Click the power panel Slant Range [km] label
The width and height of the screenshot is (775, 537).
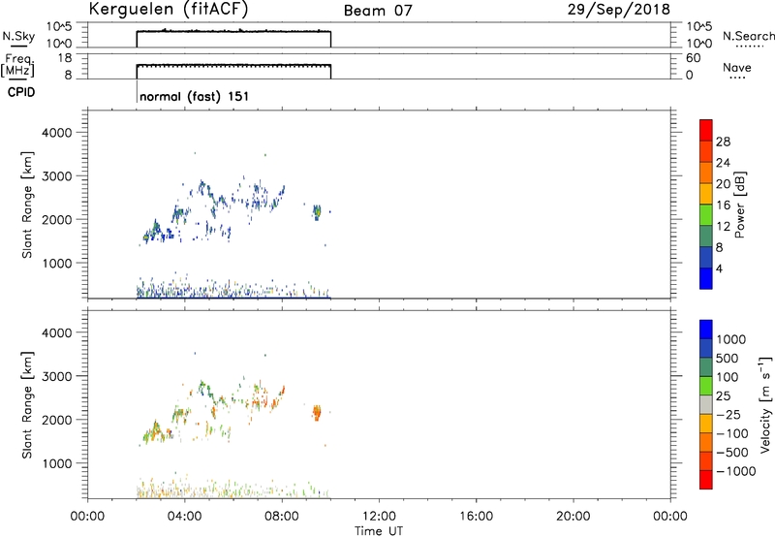click(x=27, y=205)
